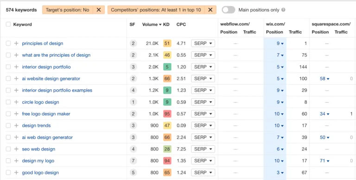Screen dimensions: 356x180
Task: Open the ai web design generator keyword link
Action: pyautogui.click(x=47, y=137)
